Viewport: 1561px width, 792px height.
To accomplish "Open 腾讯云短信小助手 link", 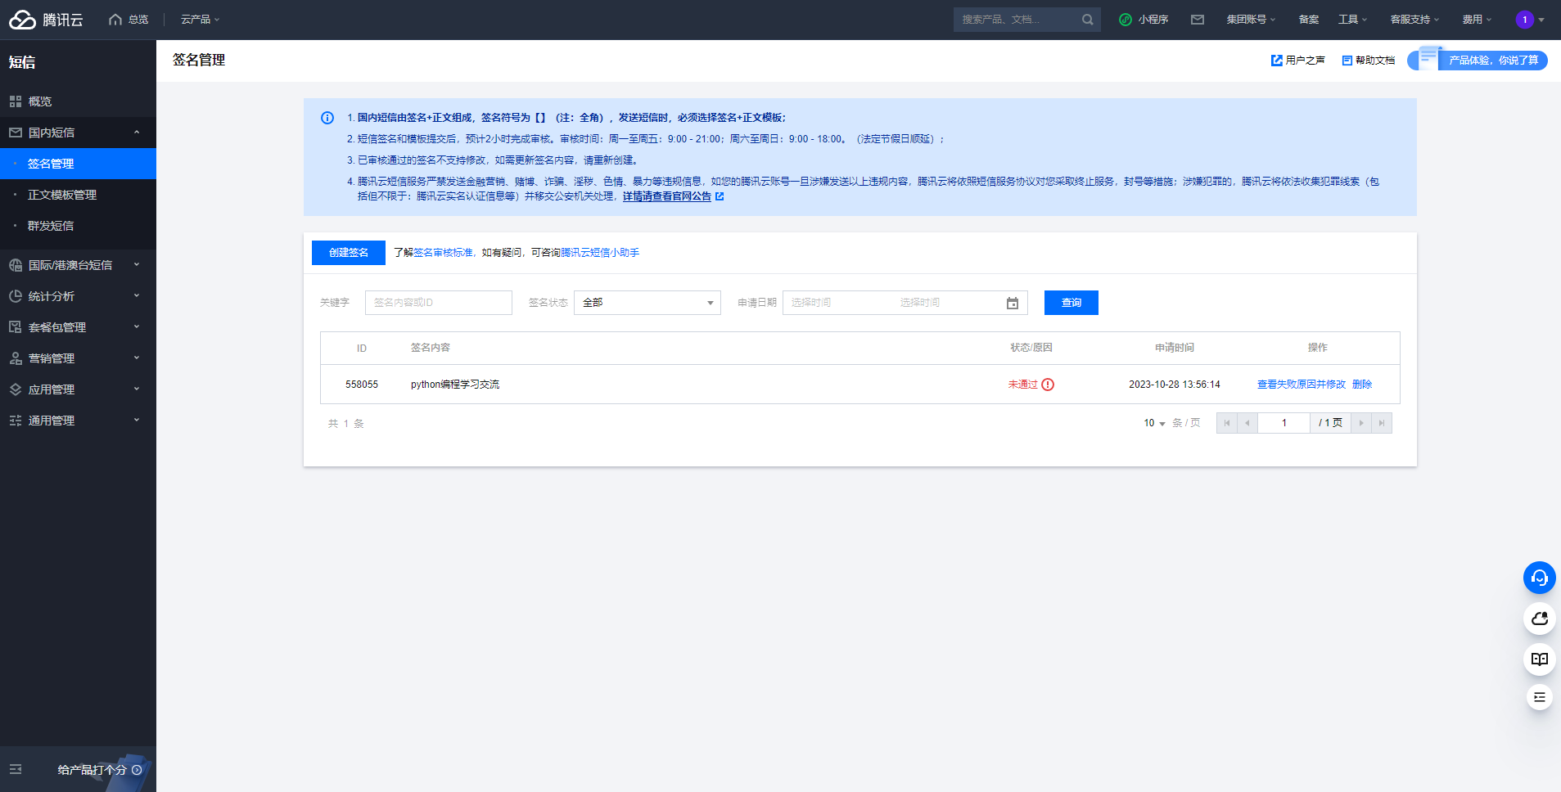I will (600, 253).
